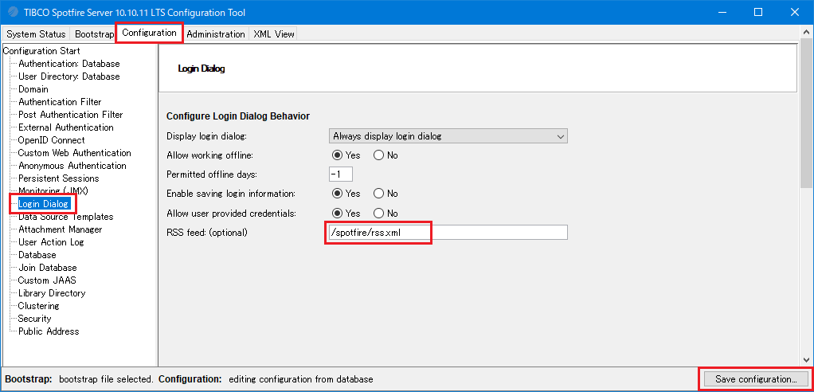The width and height of the screenshot is (814, 392).
Task: Select Custom Web Authentication node
Action: 74,153
